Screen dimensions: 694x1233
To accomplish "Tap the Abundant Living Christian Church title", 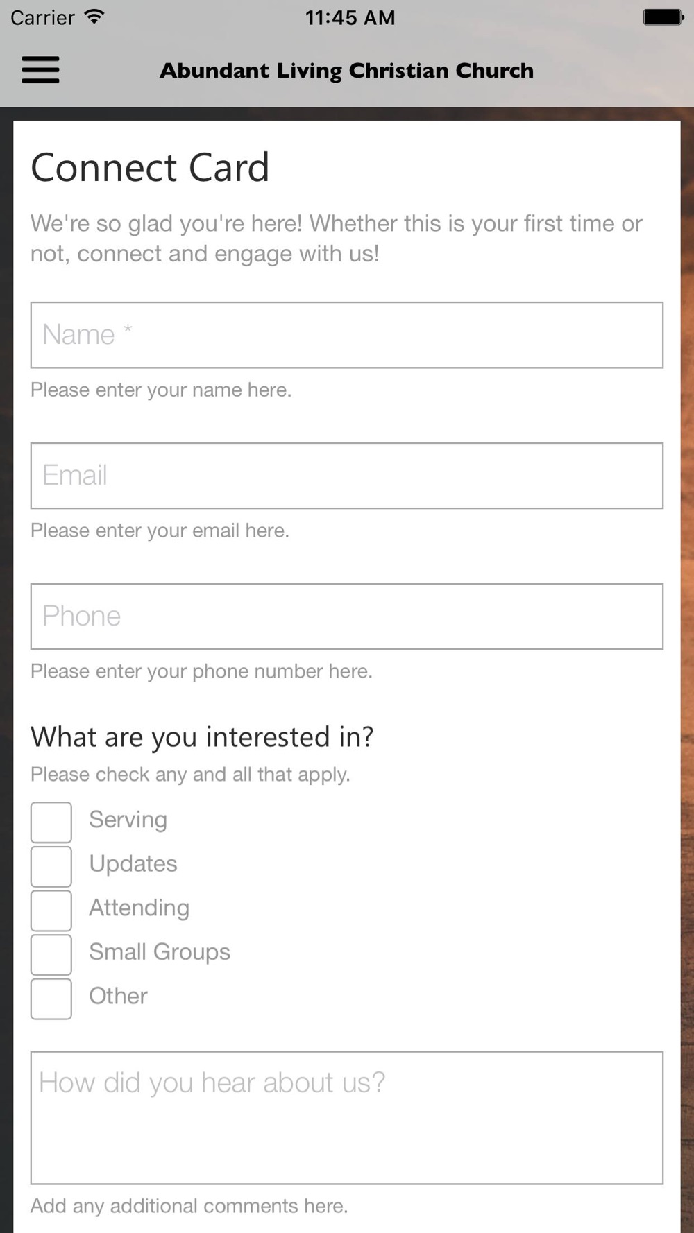I will tap(347, 71).
